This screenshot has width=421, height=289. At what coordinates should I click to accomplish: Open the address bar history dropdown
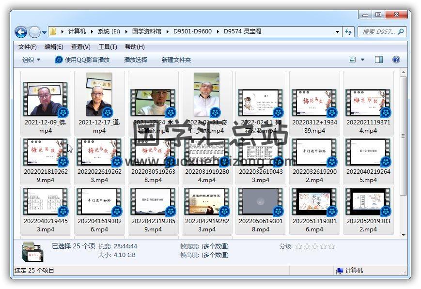337,32
